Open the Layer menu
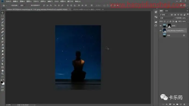Viewport: 189px width, 106px height. point(29,1)
